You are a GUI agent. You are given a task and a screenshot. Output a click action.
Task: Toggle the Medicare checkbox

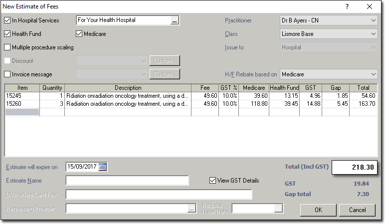pos(79,34)
